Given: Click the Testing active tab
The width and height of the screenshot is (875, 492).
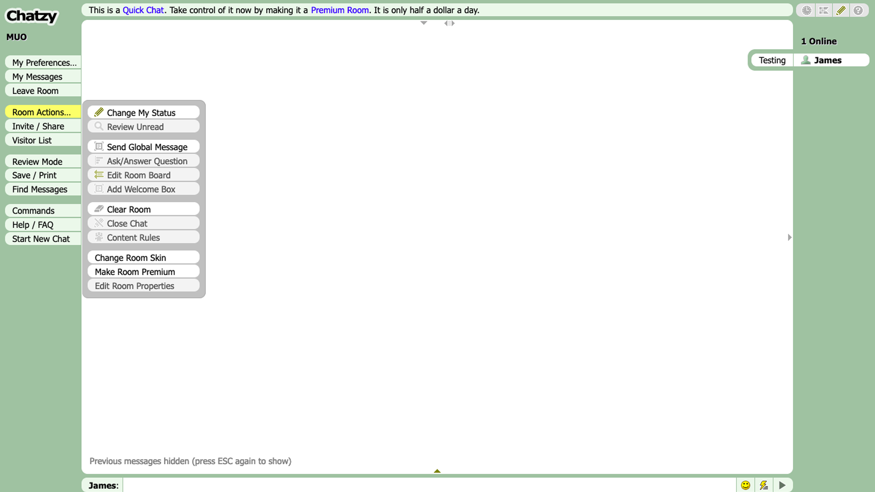Looking at the screenshot, I should [771, 60].
